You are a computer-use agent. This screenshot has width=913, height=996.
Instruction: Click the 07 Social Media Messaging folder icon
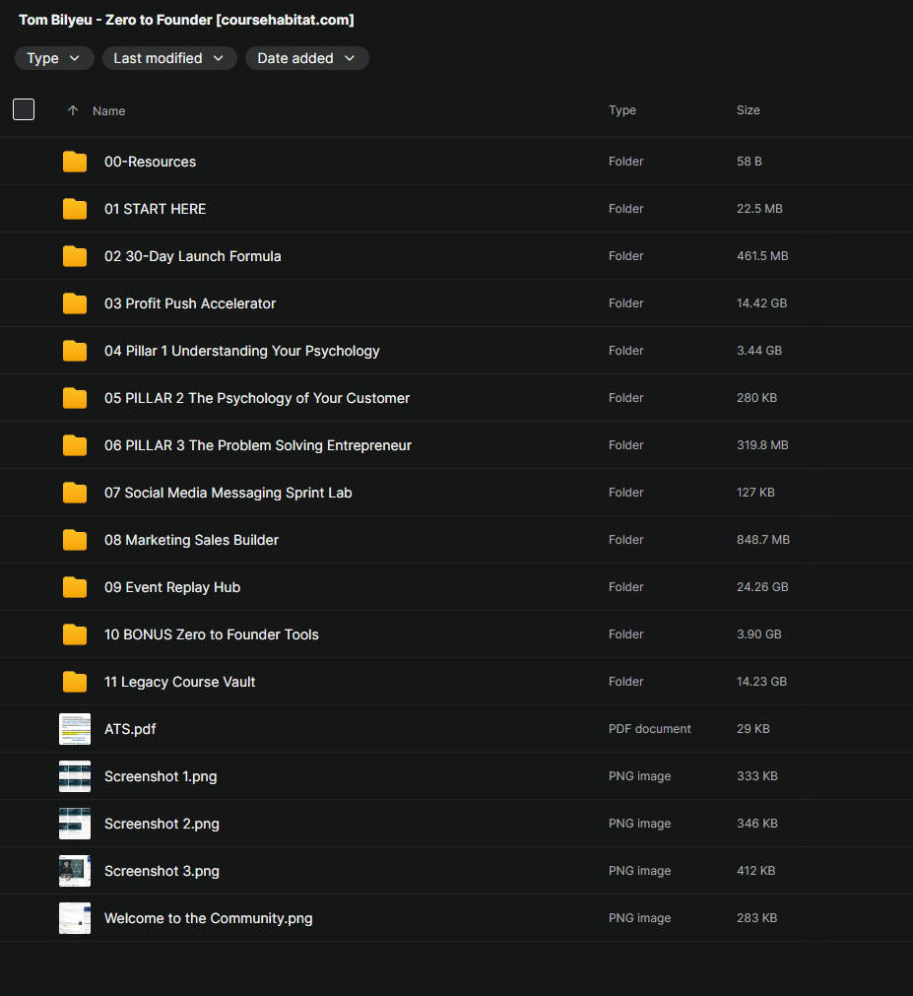(75, 493)
